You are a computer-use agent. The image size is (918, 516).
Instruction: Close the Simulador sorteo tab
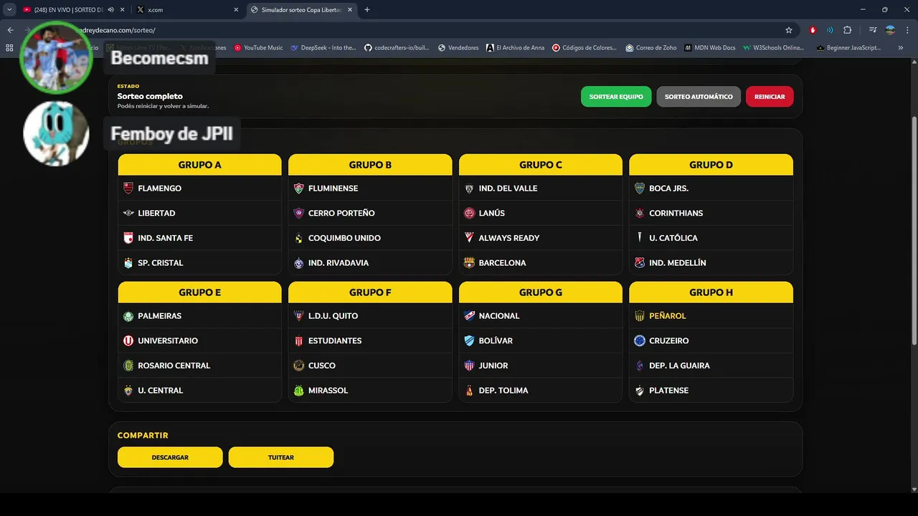(x=351, y=10)
